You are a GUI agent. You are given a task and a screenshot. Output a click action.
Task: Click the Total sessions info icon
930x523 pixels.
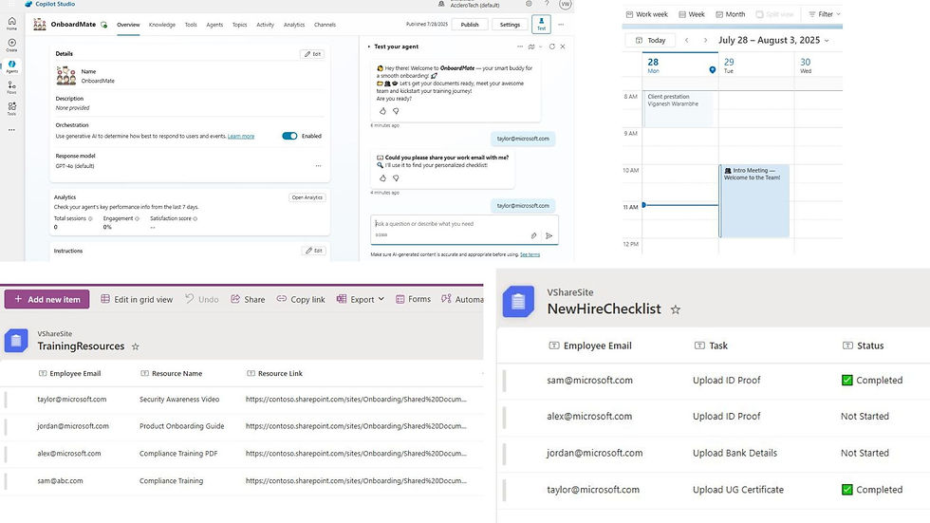click(90, 219)
